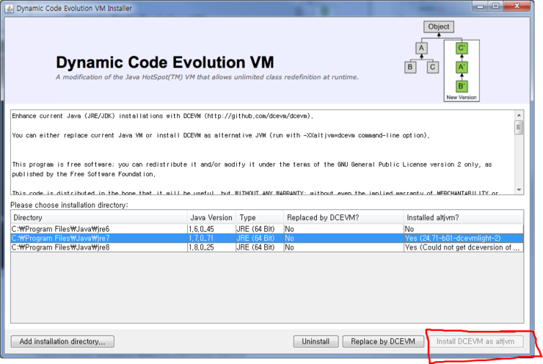Click the jre8 row JRE (64 Bit) cell

(260, 247)
